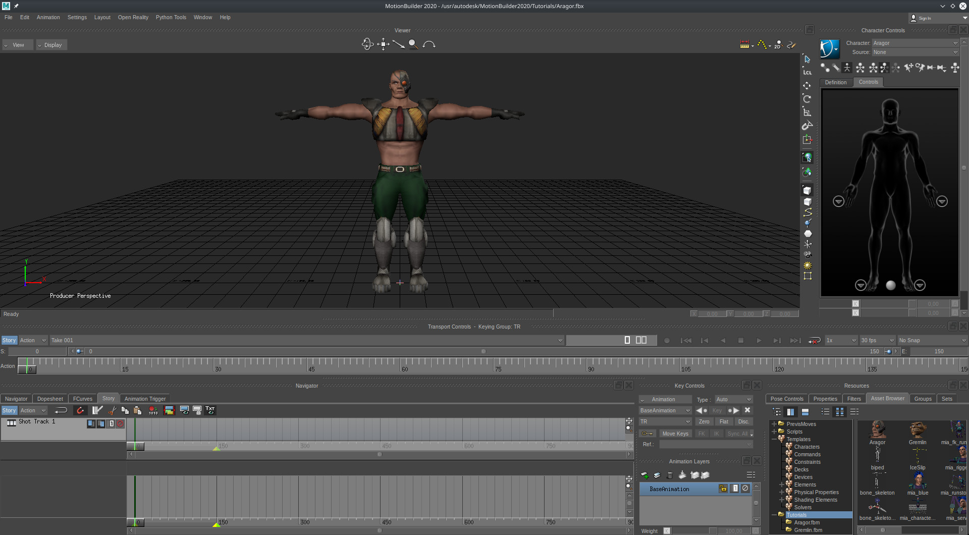Open the Python Tools menu
969x535 pixels.
(x=171, y=17)
